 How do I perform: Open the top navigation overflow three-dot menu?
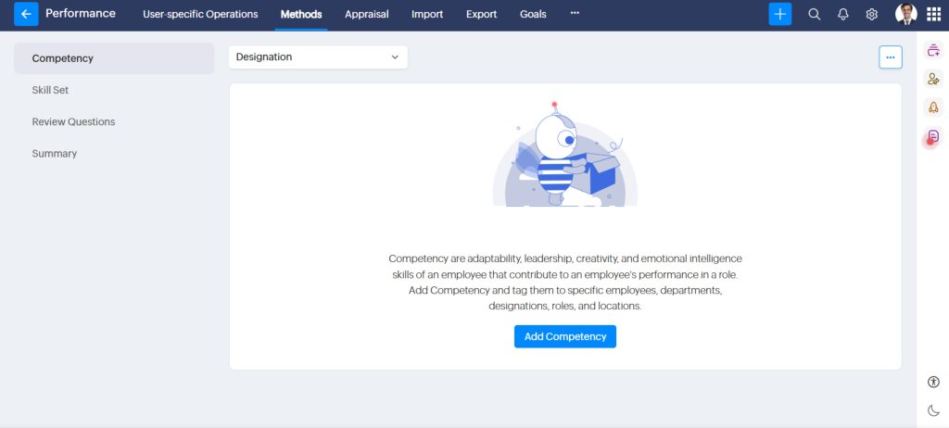(575, 13)
